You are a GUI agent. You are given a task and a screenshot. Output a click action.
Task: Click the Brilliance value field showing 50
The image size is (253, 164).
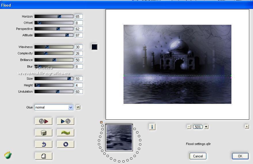point(79,60)
